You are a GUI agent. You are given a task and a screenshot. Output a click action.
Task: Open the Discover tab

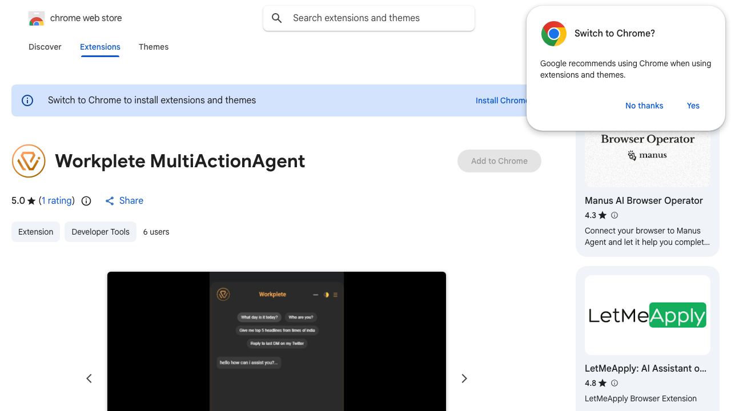point(45,47)
